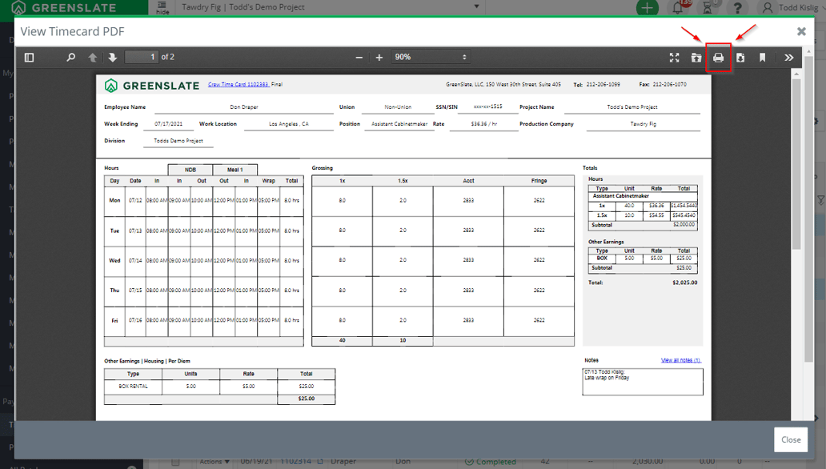The width and height of the screenshot is (826, 469).
Task: Download the timecard PDF
Action: click(740, 58)
